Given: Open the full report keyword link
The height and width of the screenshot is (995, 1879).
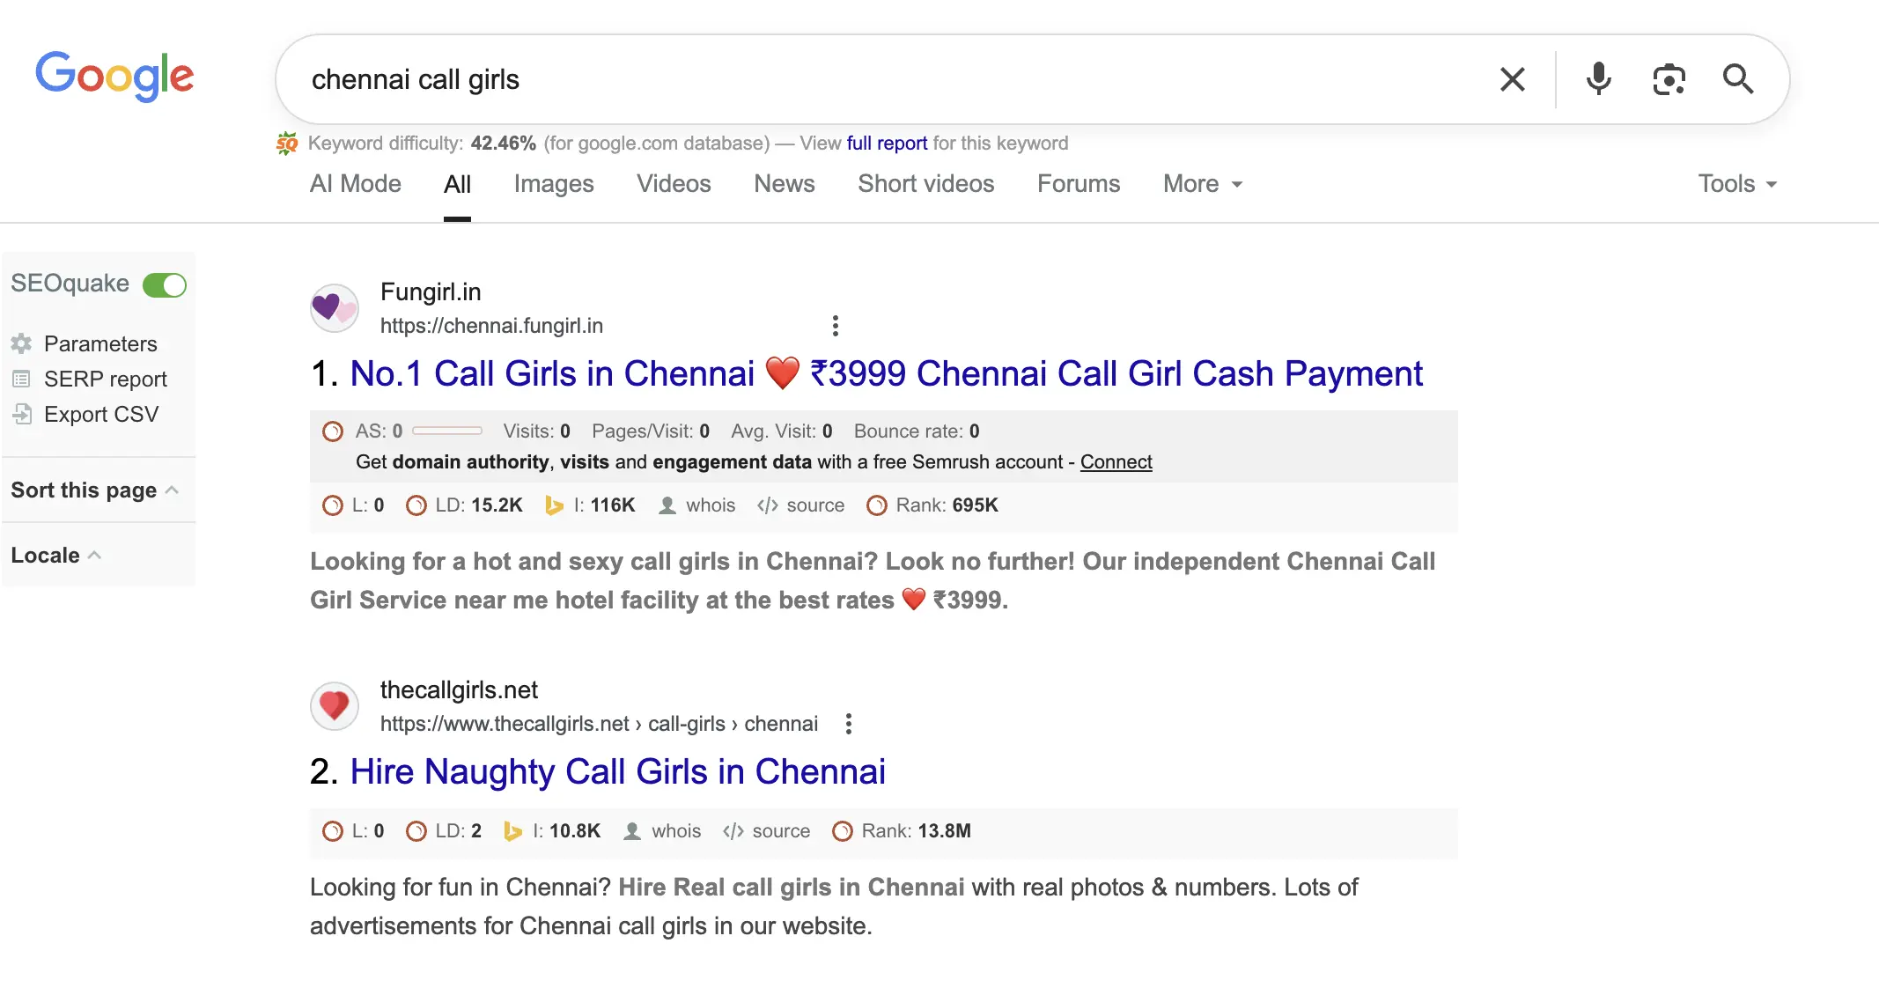Looking at the screenshot, I should [x=887, y=144].
